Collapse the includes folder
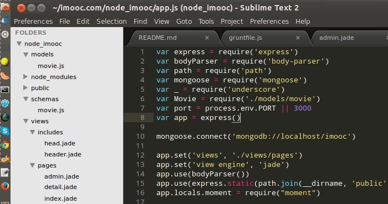The height and width of the screenshot is (204, 388). click(x=32, y=132)
